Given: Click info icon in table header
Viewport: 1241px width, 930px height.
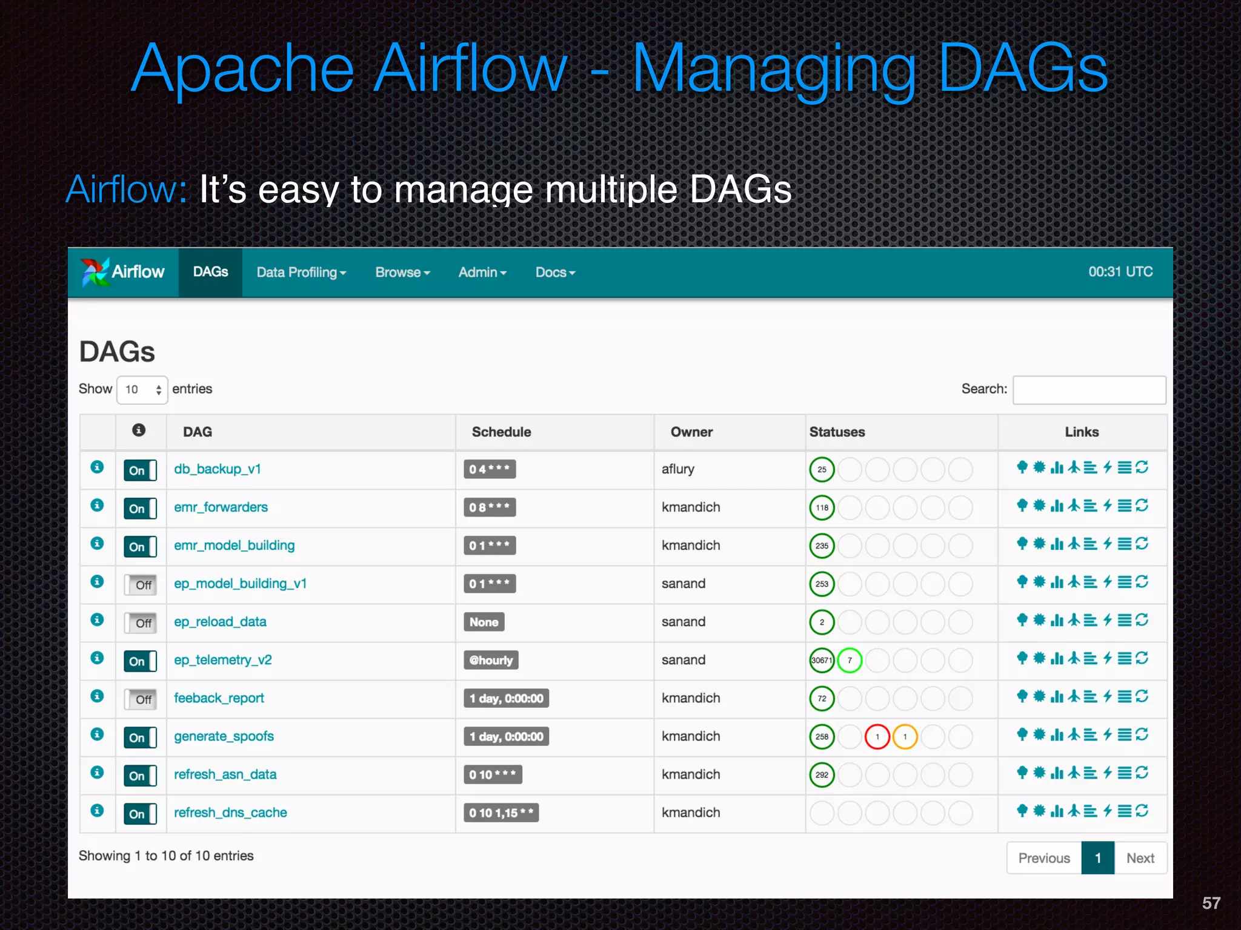Looking at the screenshot, I should click(x=139, y=430).
